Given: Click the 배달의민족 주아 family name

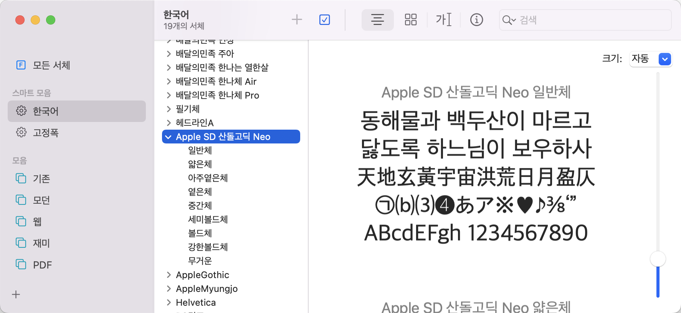Looking at the screenshot, I should (x=205, y=54).
